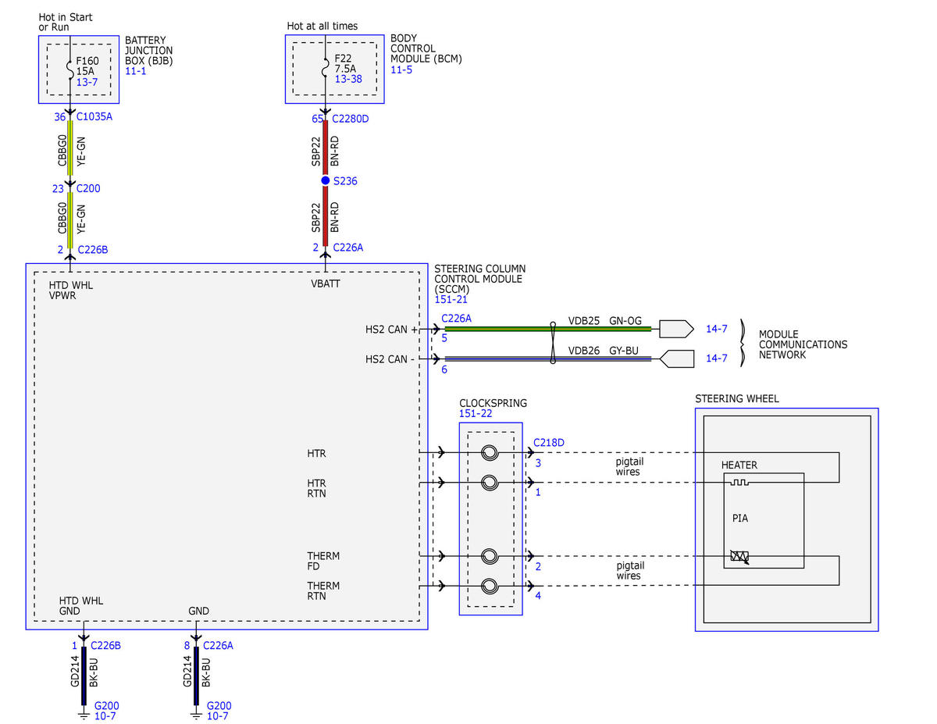This screenshot has width=937, height=724.
Task: Open the 13-38 fuse reference link
Action: 348,78
